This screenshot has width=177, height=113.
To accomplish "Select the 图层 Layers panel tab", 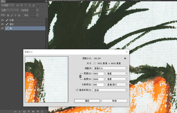I will 3,1.
